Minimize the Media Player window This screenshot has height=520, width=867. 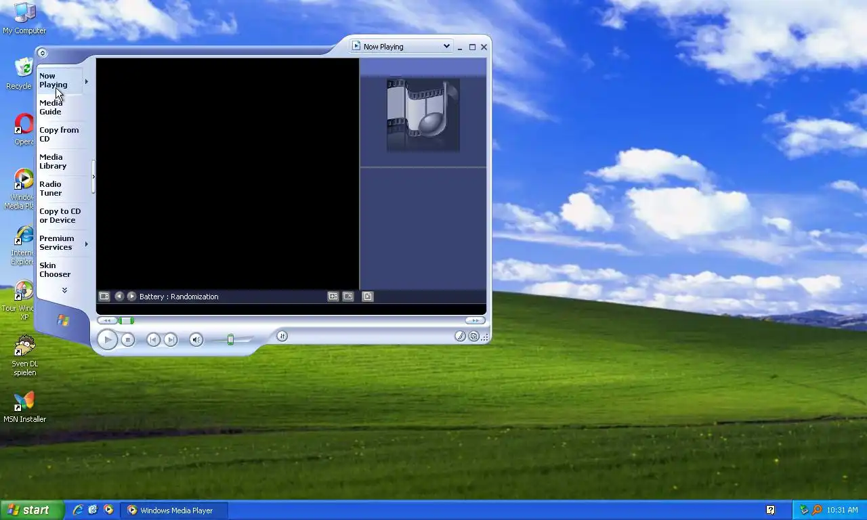[460, 47]
